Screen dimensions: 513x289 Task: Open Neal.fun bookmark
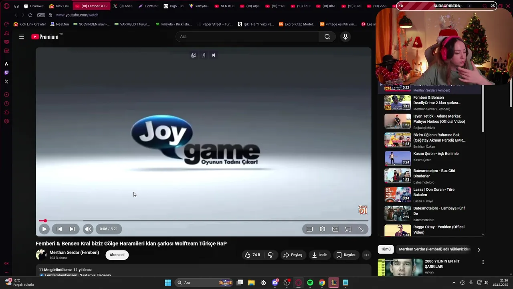point(59,24)
